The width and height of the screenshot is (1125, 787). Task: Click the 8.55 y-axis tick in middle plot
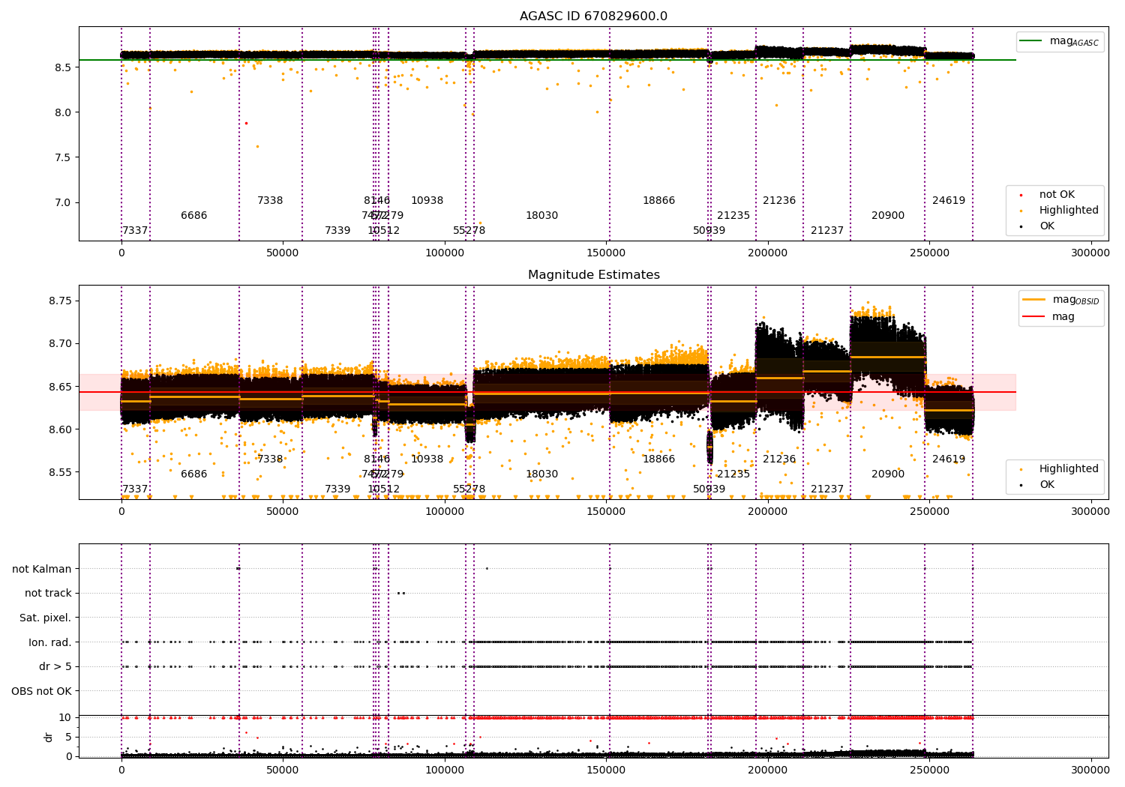59,473
